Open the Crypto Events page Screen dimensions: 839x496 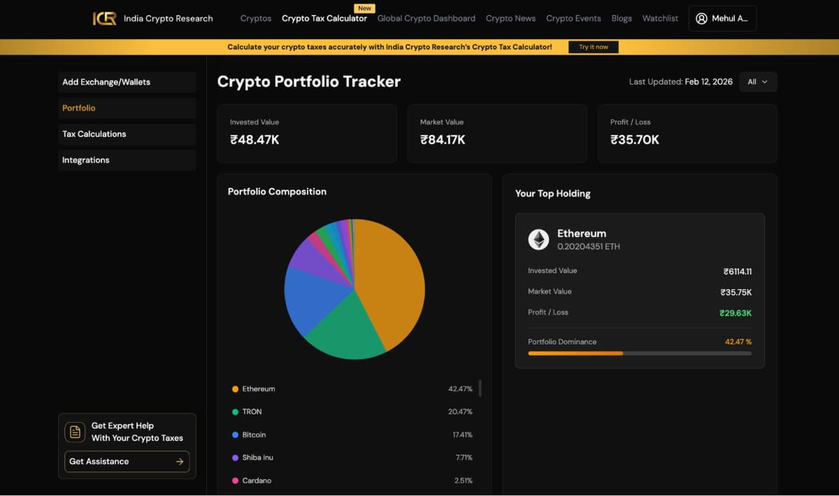(x=573, y=19)
